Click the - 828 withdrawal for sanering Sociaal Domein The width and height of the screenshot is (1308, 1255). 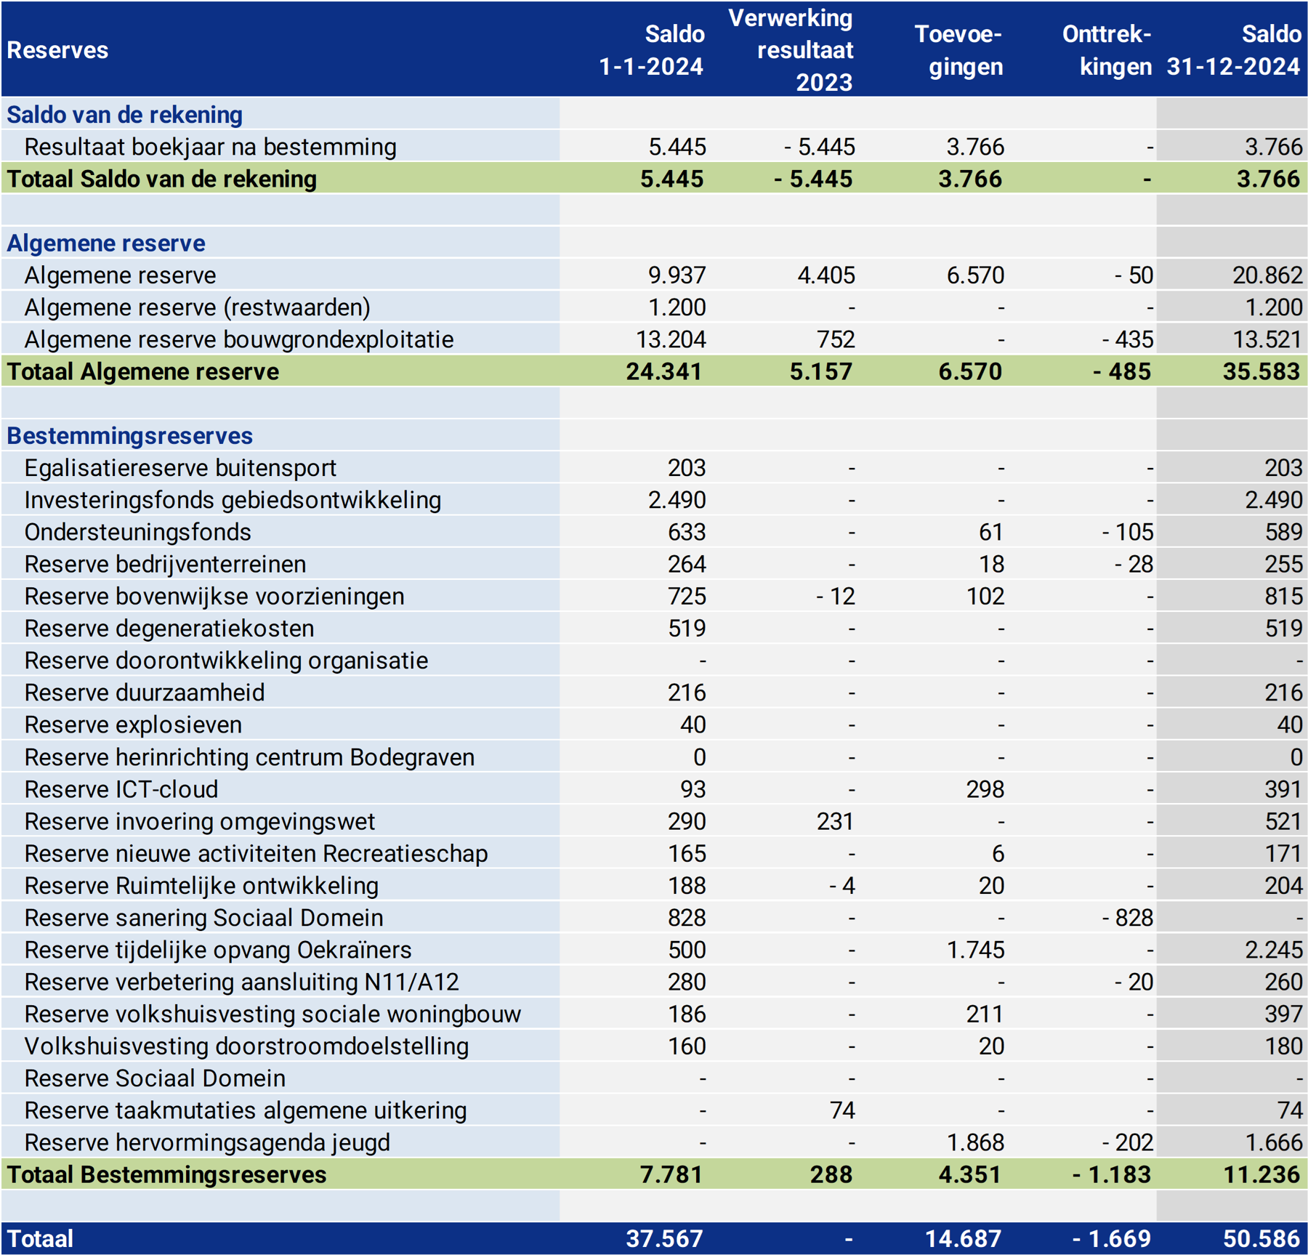point(1127,918)
